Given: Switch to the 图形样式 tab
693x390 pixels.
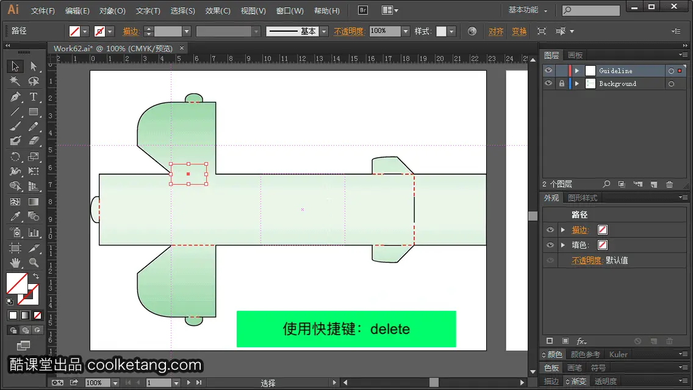Looking at the screenshot, I should click(583, 198).
